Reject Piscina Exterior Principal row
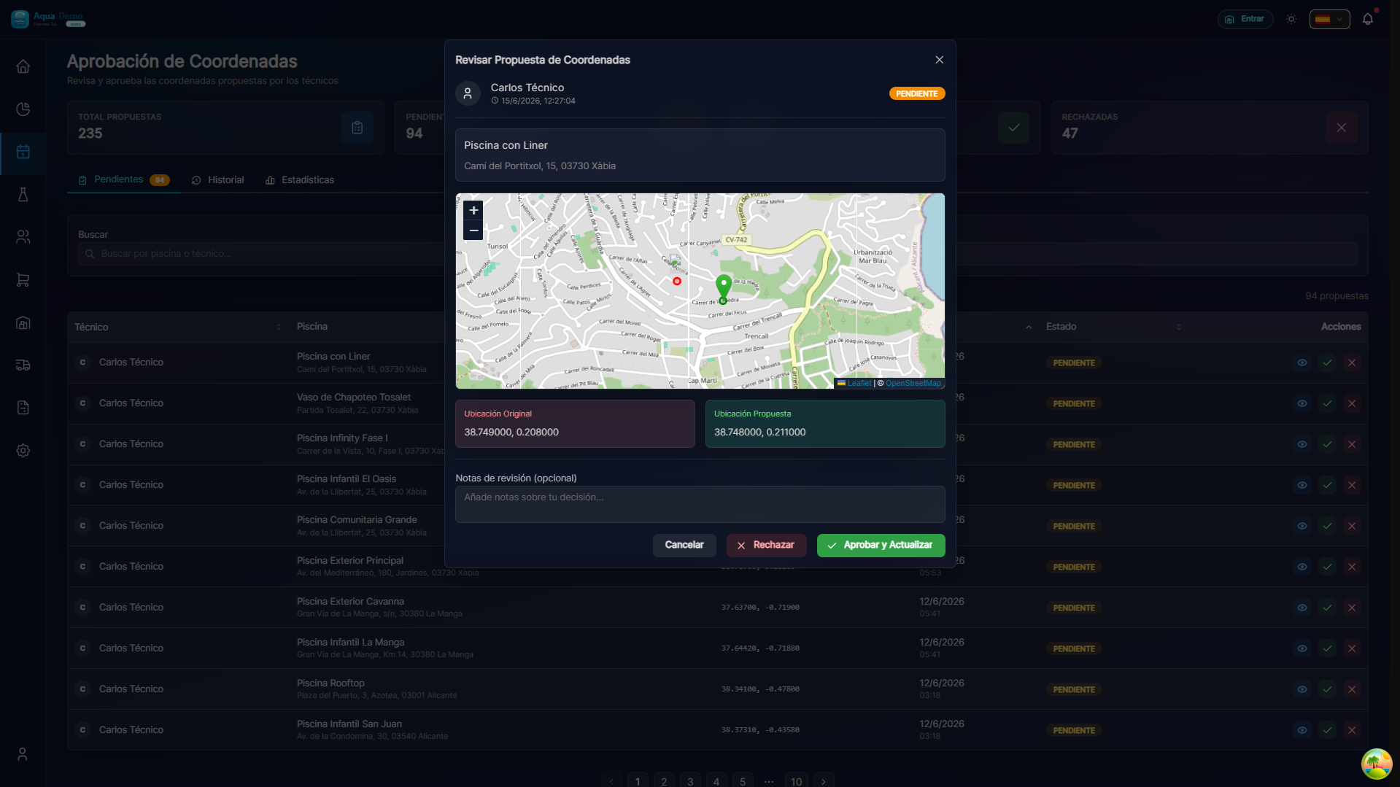The image size is (1400, 787). [1352, 567]
